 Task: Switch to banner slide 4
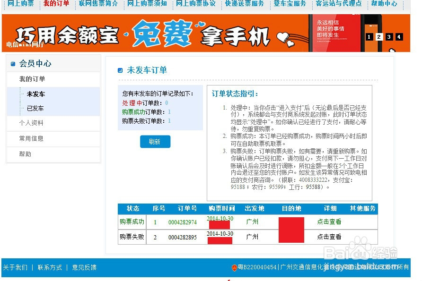399,36
